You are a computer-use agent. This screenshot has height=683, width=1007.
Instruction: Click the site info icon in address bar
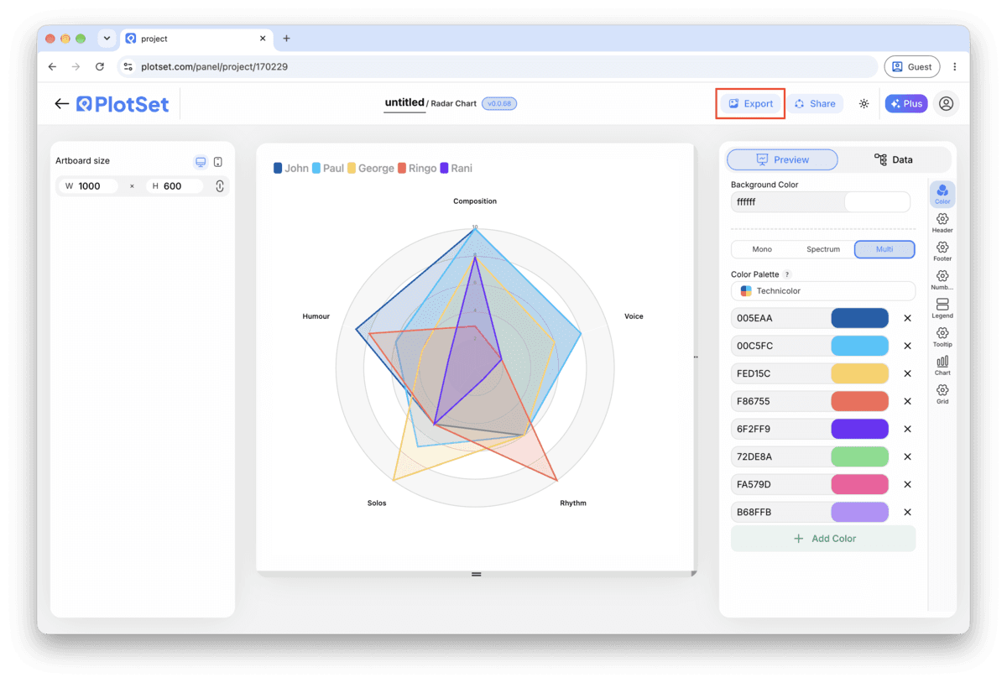coord(128,66)
